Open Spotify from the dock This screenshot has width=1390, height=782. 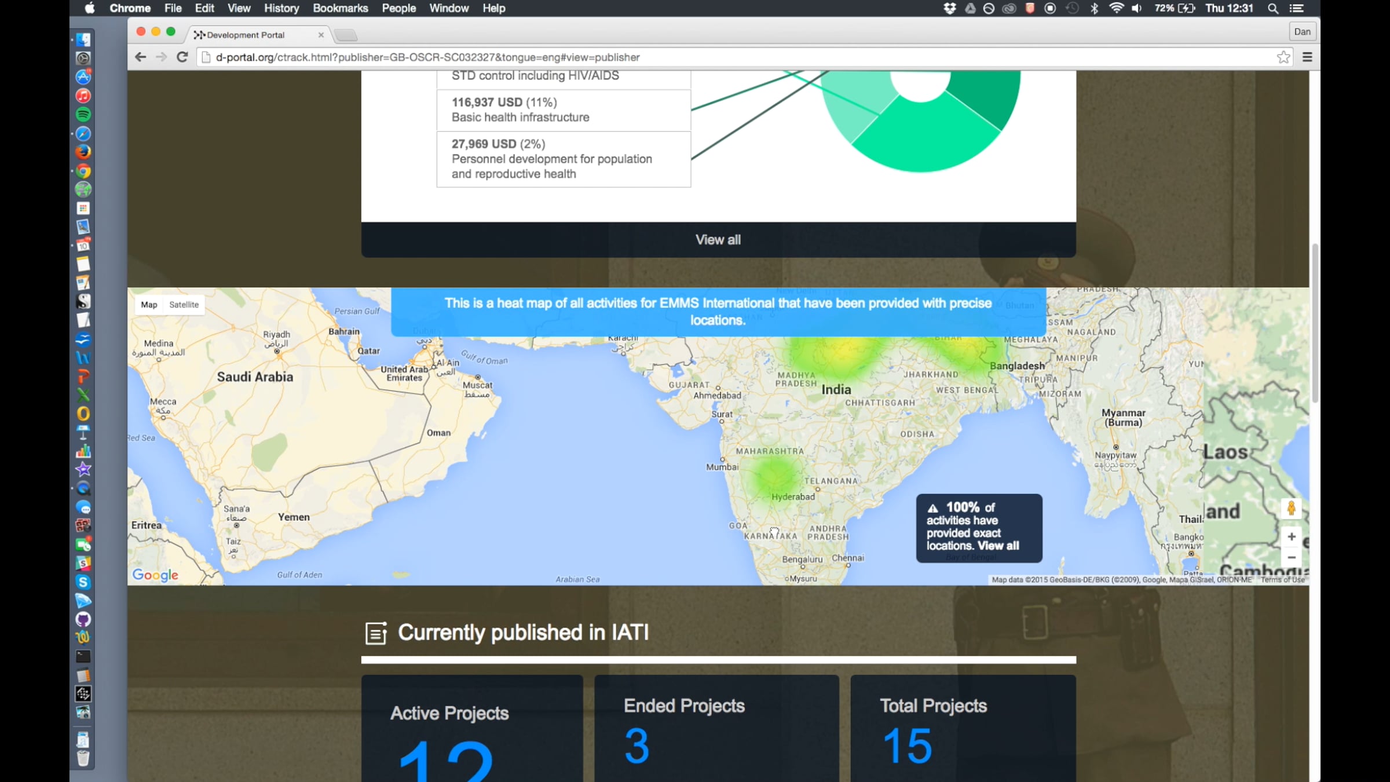click(83, 115)
